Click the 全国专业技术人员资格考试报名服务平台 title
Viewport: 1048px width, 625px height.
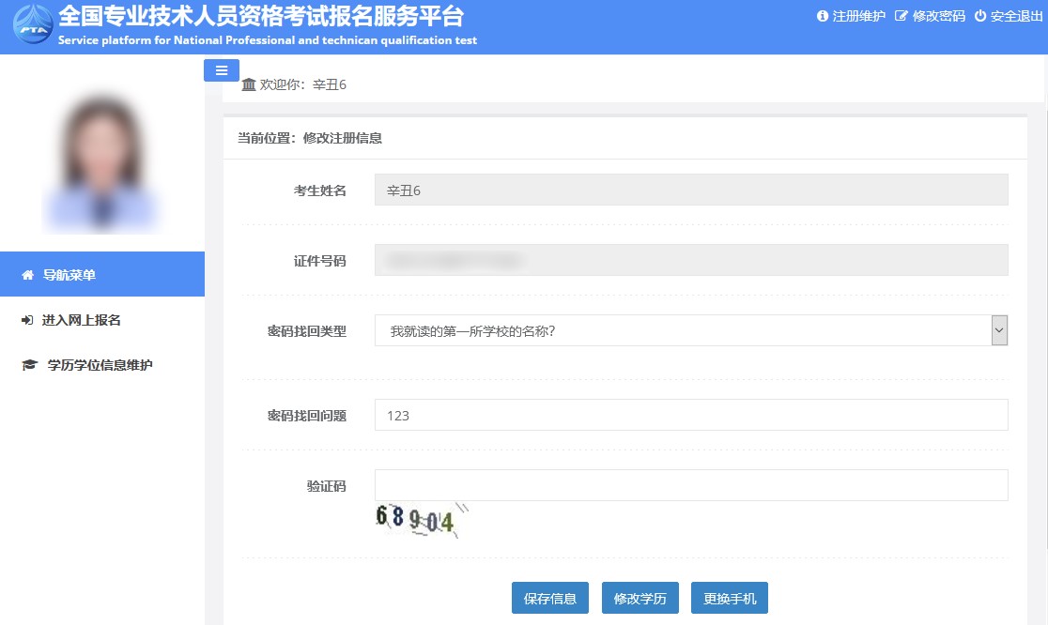click(261, 17)
